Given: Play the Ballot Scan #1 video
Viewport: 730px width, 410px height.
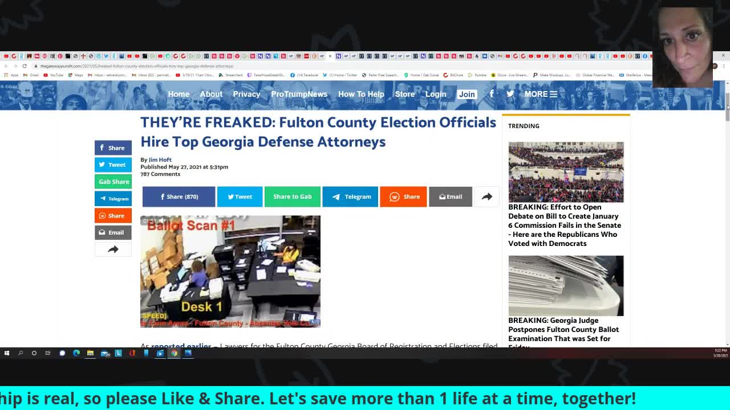Looking at the screenshot, I should click(x=230, y=271).
